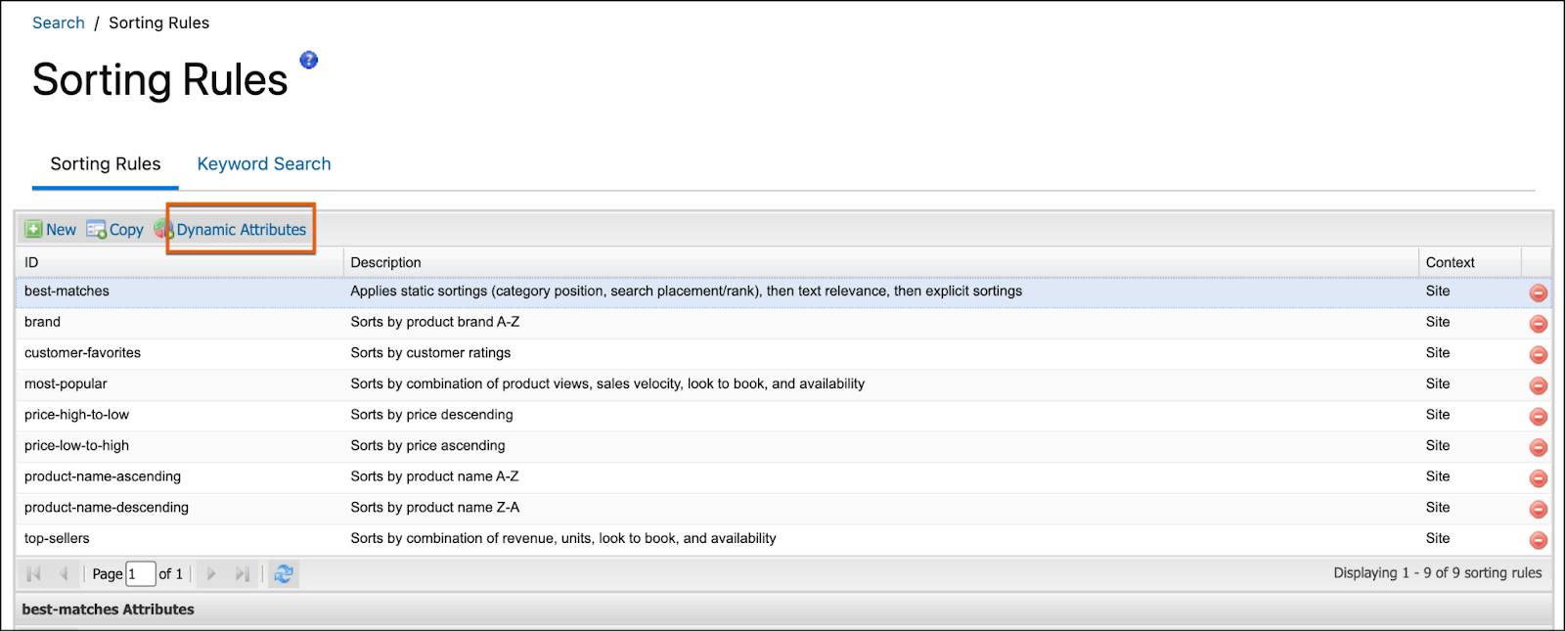Refresh the sorting rules list
The height and width of the screenshot is (631, 1565).
[284, 574]
